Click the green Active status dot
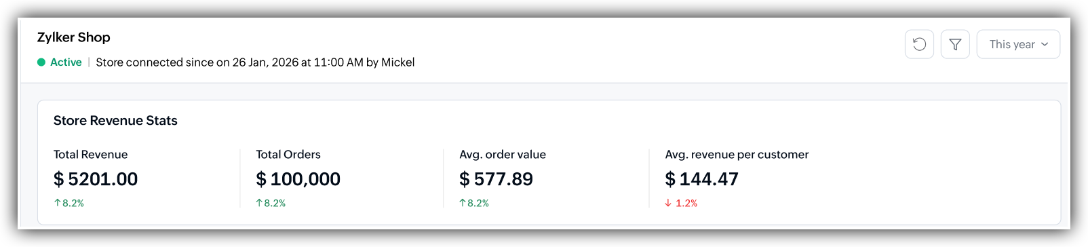The image size is (1088, 247). pos(41,62)
